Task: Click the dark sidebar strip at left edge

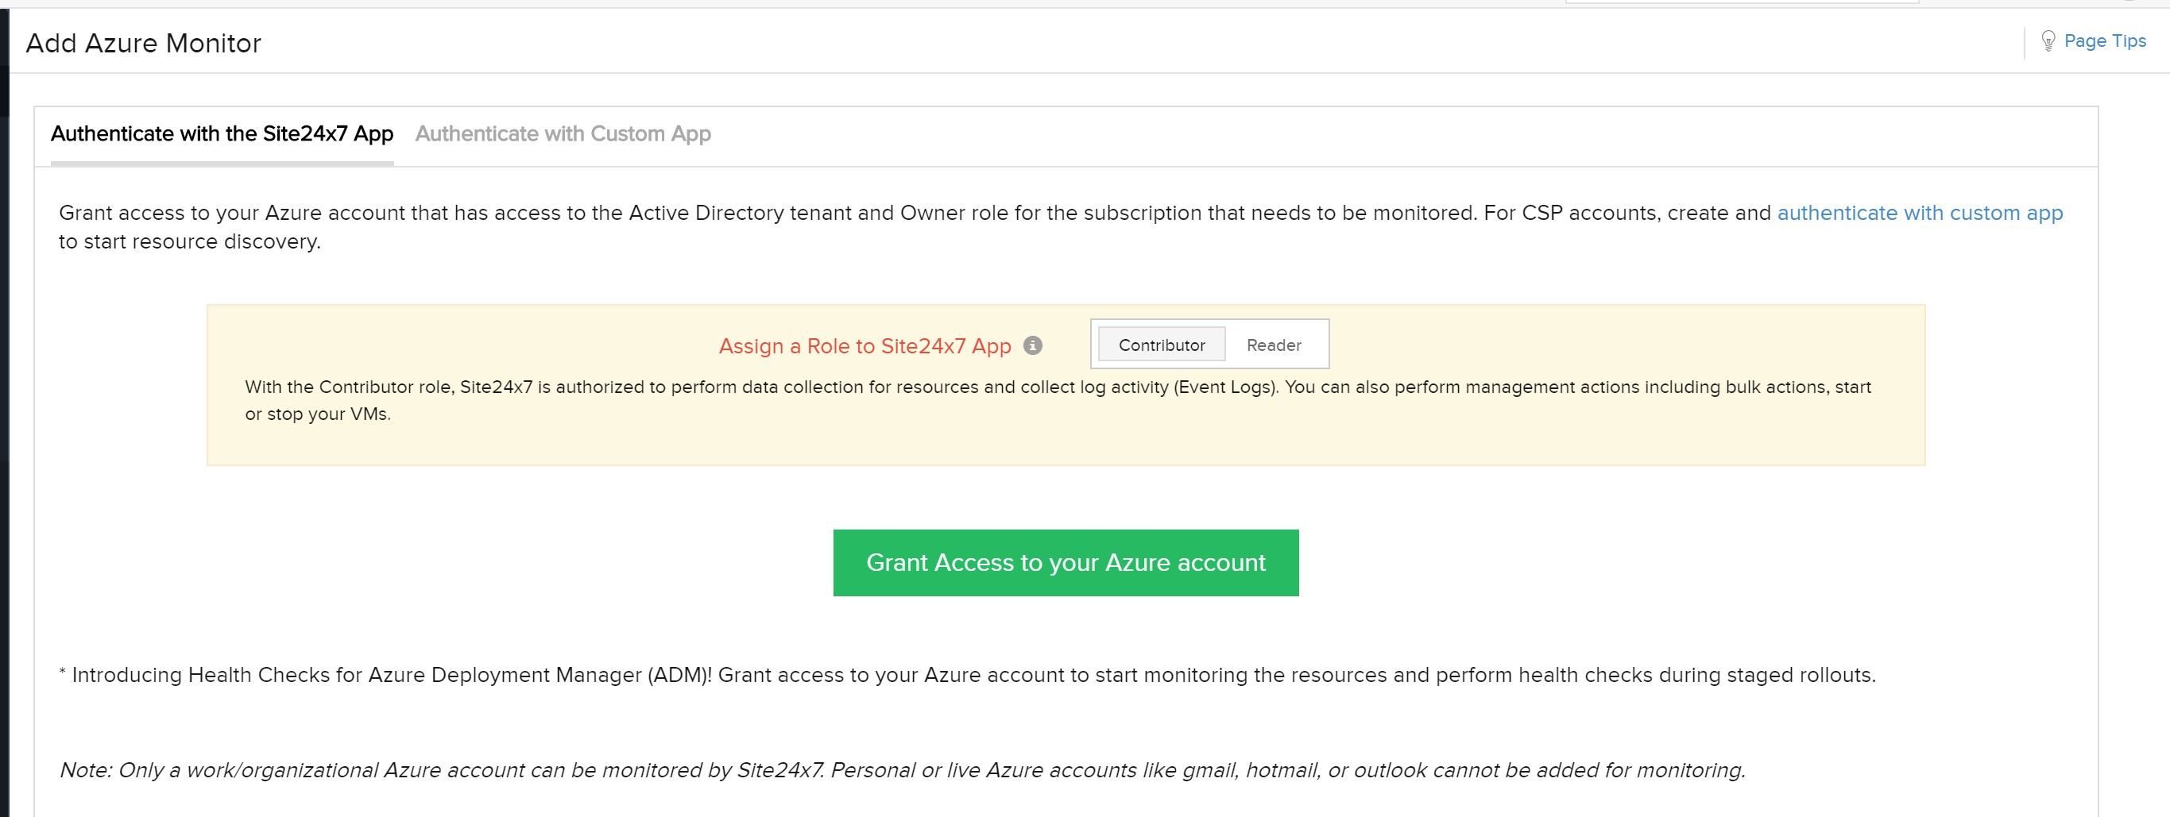Action: 4,421
